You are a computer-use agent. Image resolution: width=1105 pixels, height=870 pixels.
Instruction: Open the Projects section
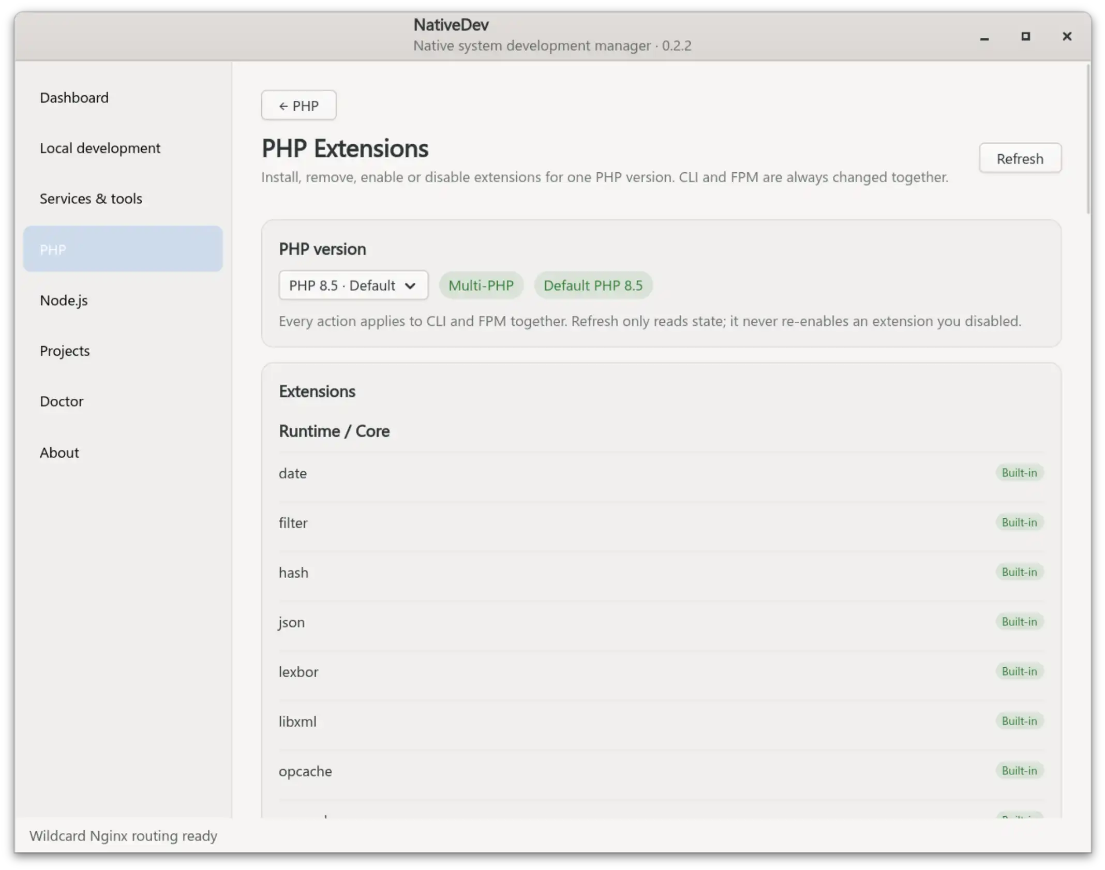click(123, 351)
